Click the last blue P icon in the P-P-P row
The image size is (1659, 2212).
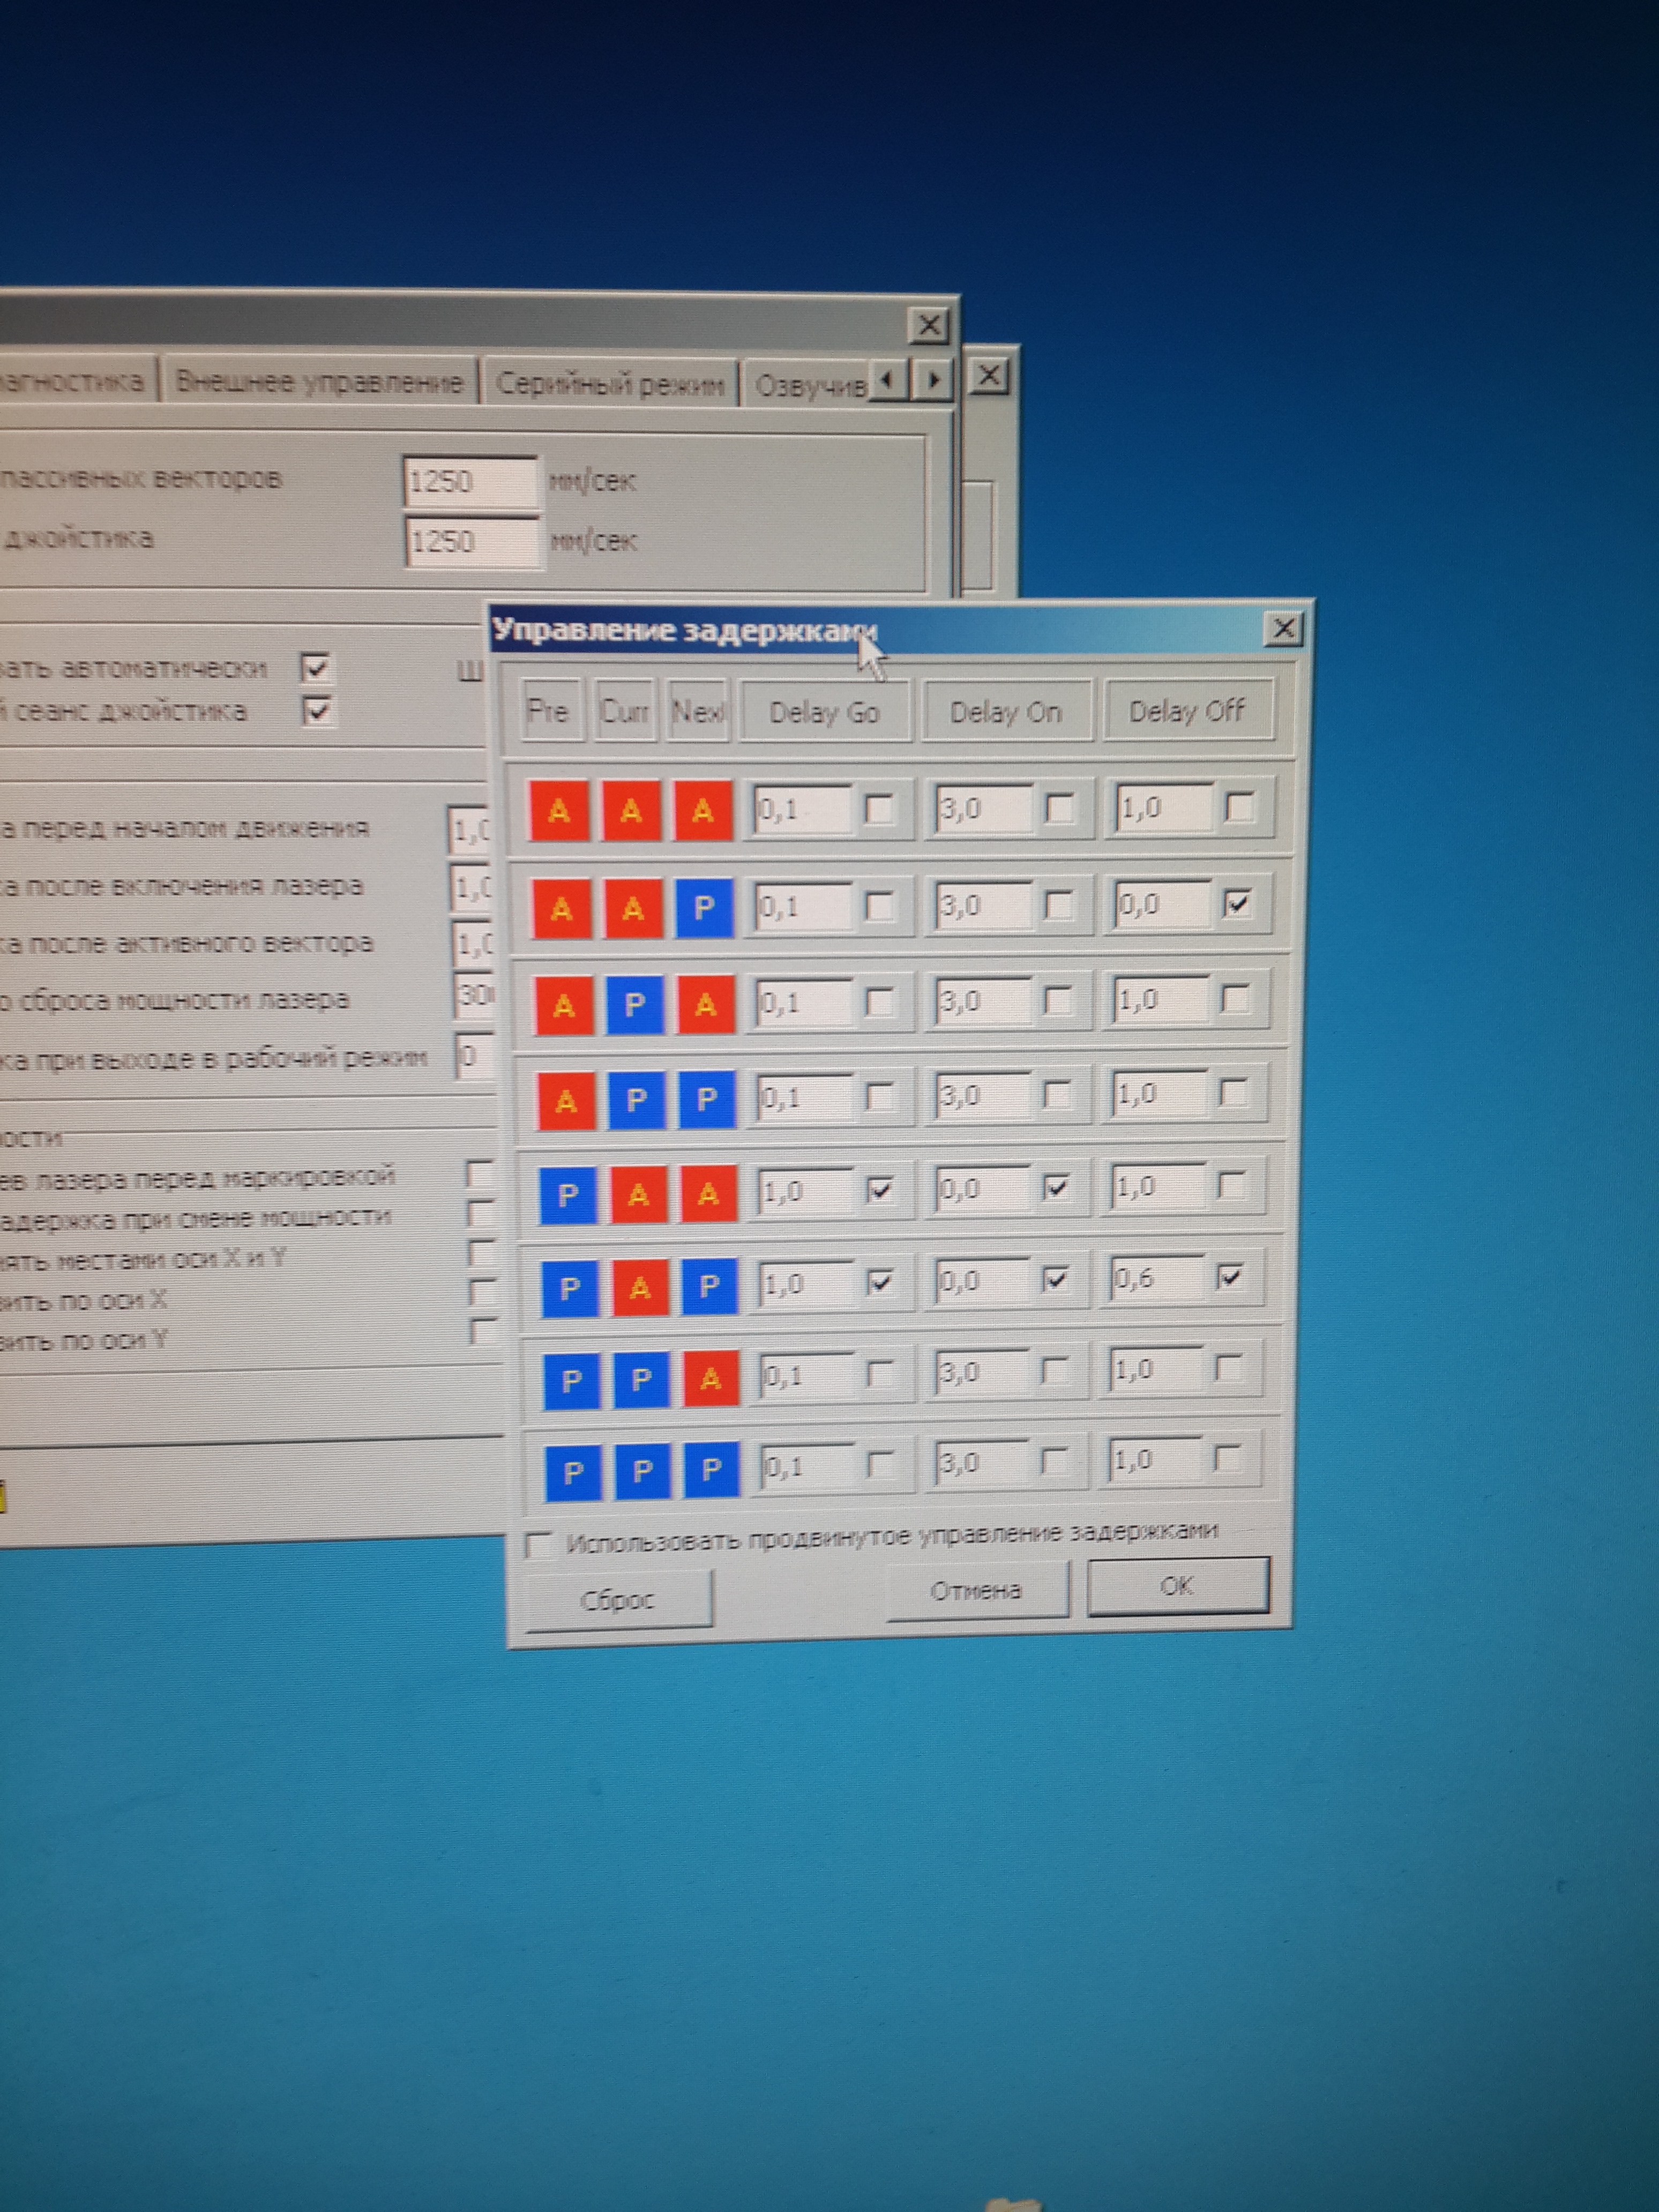pos(711,1470)
